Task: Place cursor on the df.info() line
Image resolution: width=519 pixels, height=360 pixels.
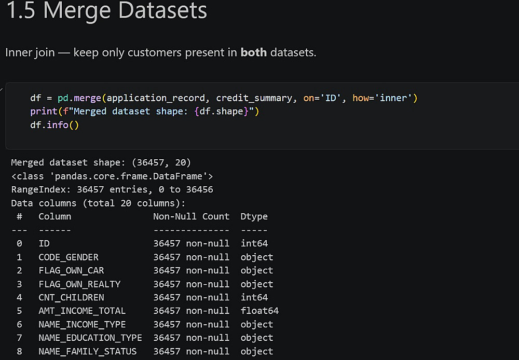Action: (x=54, y=125)
